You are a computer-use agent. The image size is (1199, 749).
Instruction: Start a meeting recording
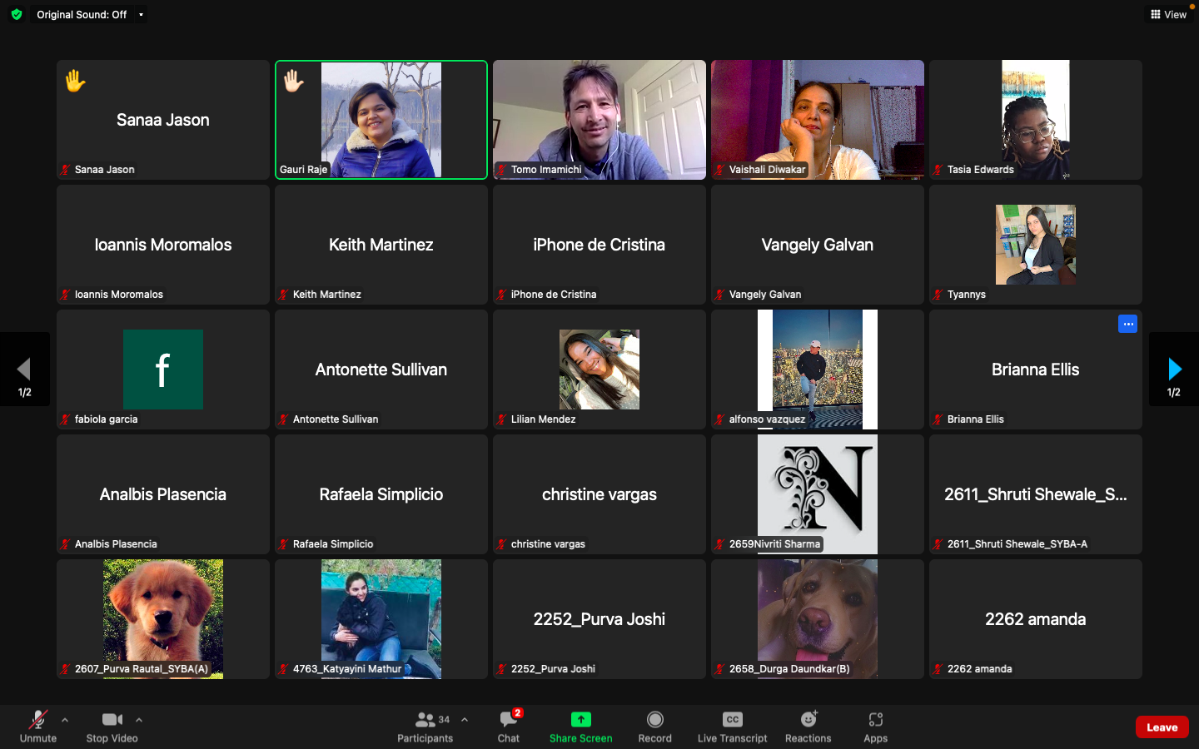654,727
